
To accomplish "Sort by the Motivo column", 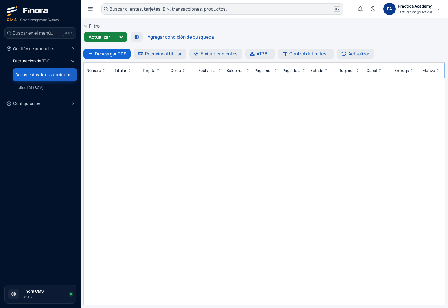I will [x=431, y=71].
